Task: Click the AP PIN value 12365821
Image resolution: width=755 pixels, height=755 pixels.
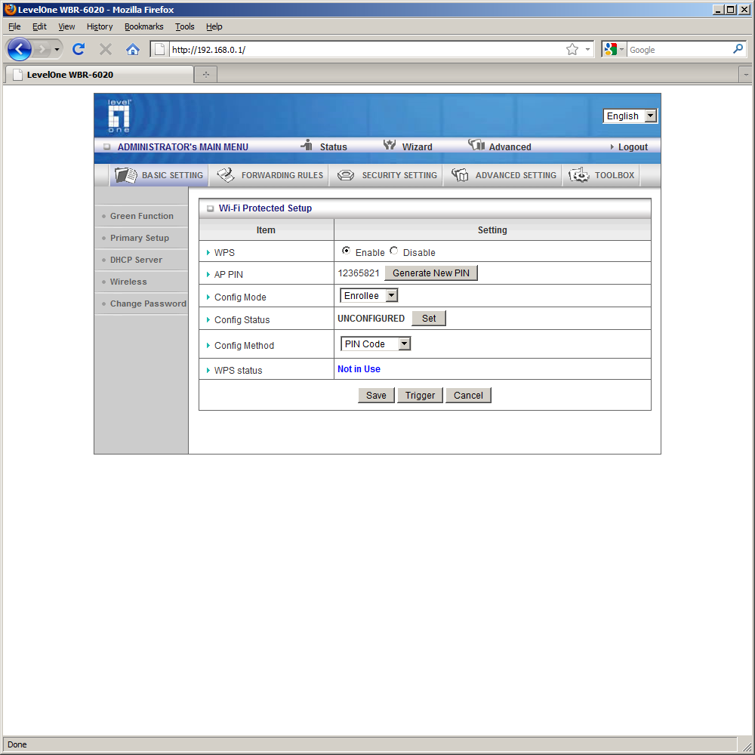Action: [x=359, y=273]
